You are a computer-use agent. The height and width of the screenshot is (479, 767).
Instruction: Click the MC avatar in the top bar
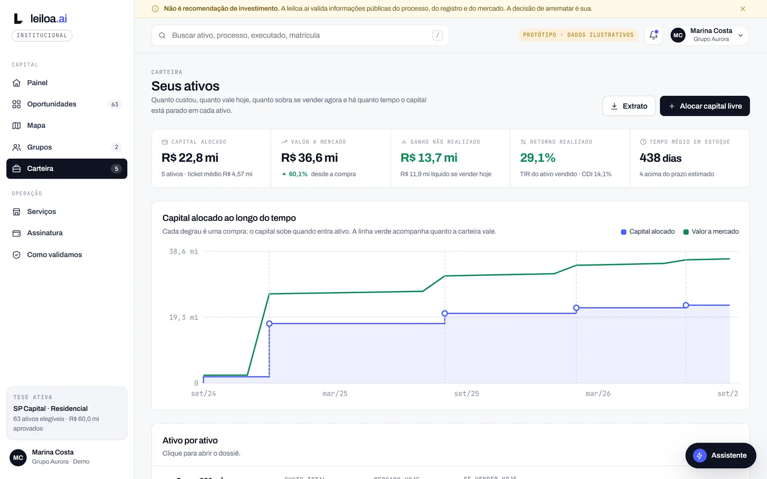pyautogui.click(x=678, y=35)
